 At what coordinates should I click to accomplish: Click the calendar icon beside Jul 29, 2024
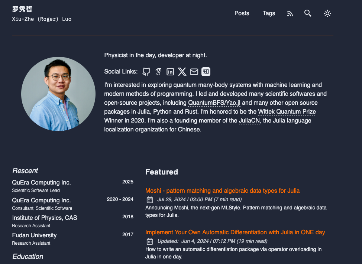click(x=150, y=200)
